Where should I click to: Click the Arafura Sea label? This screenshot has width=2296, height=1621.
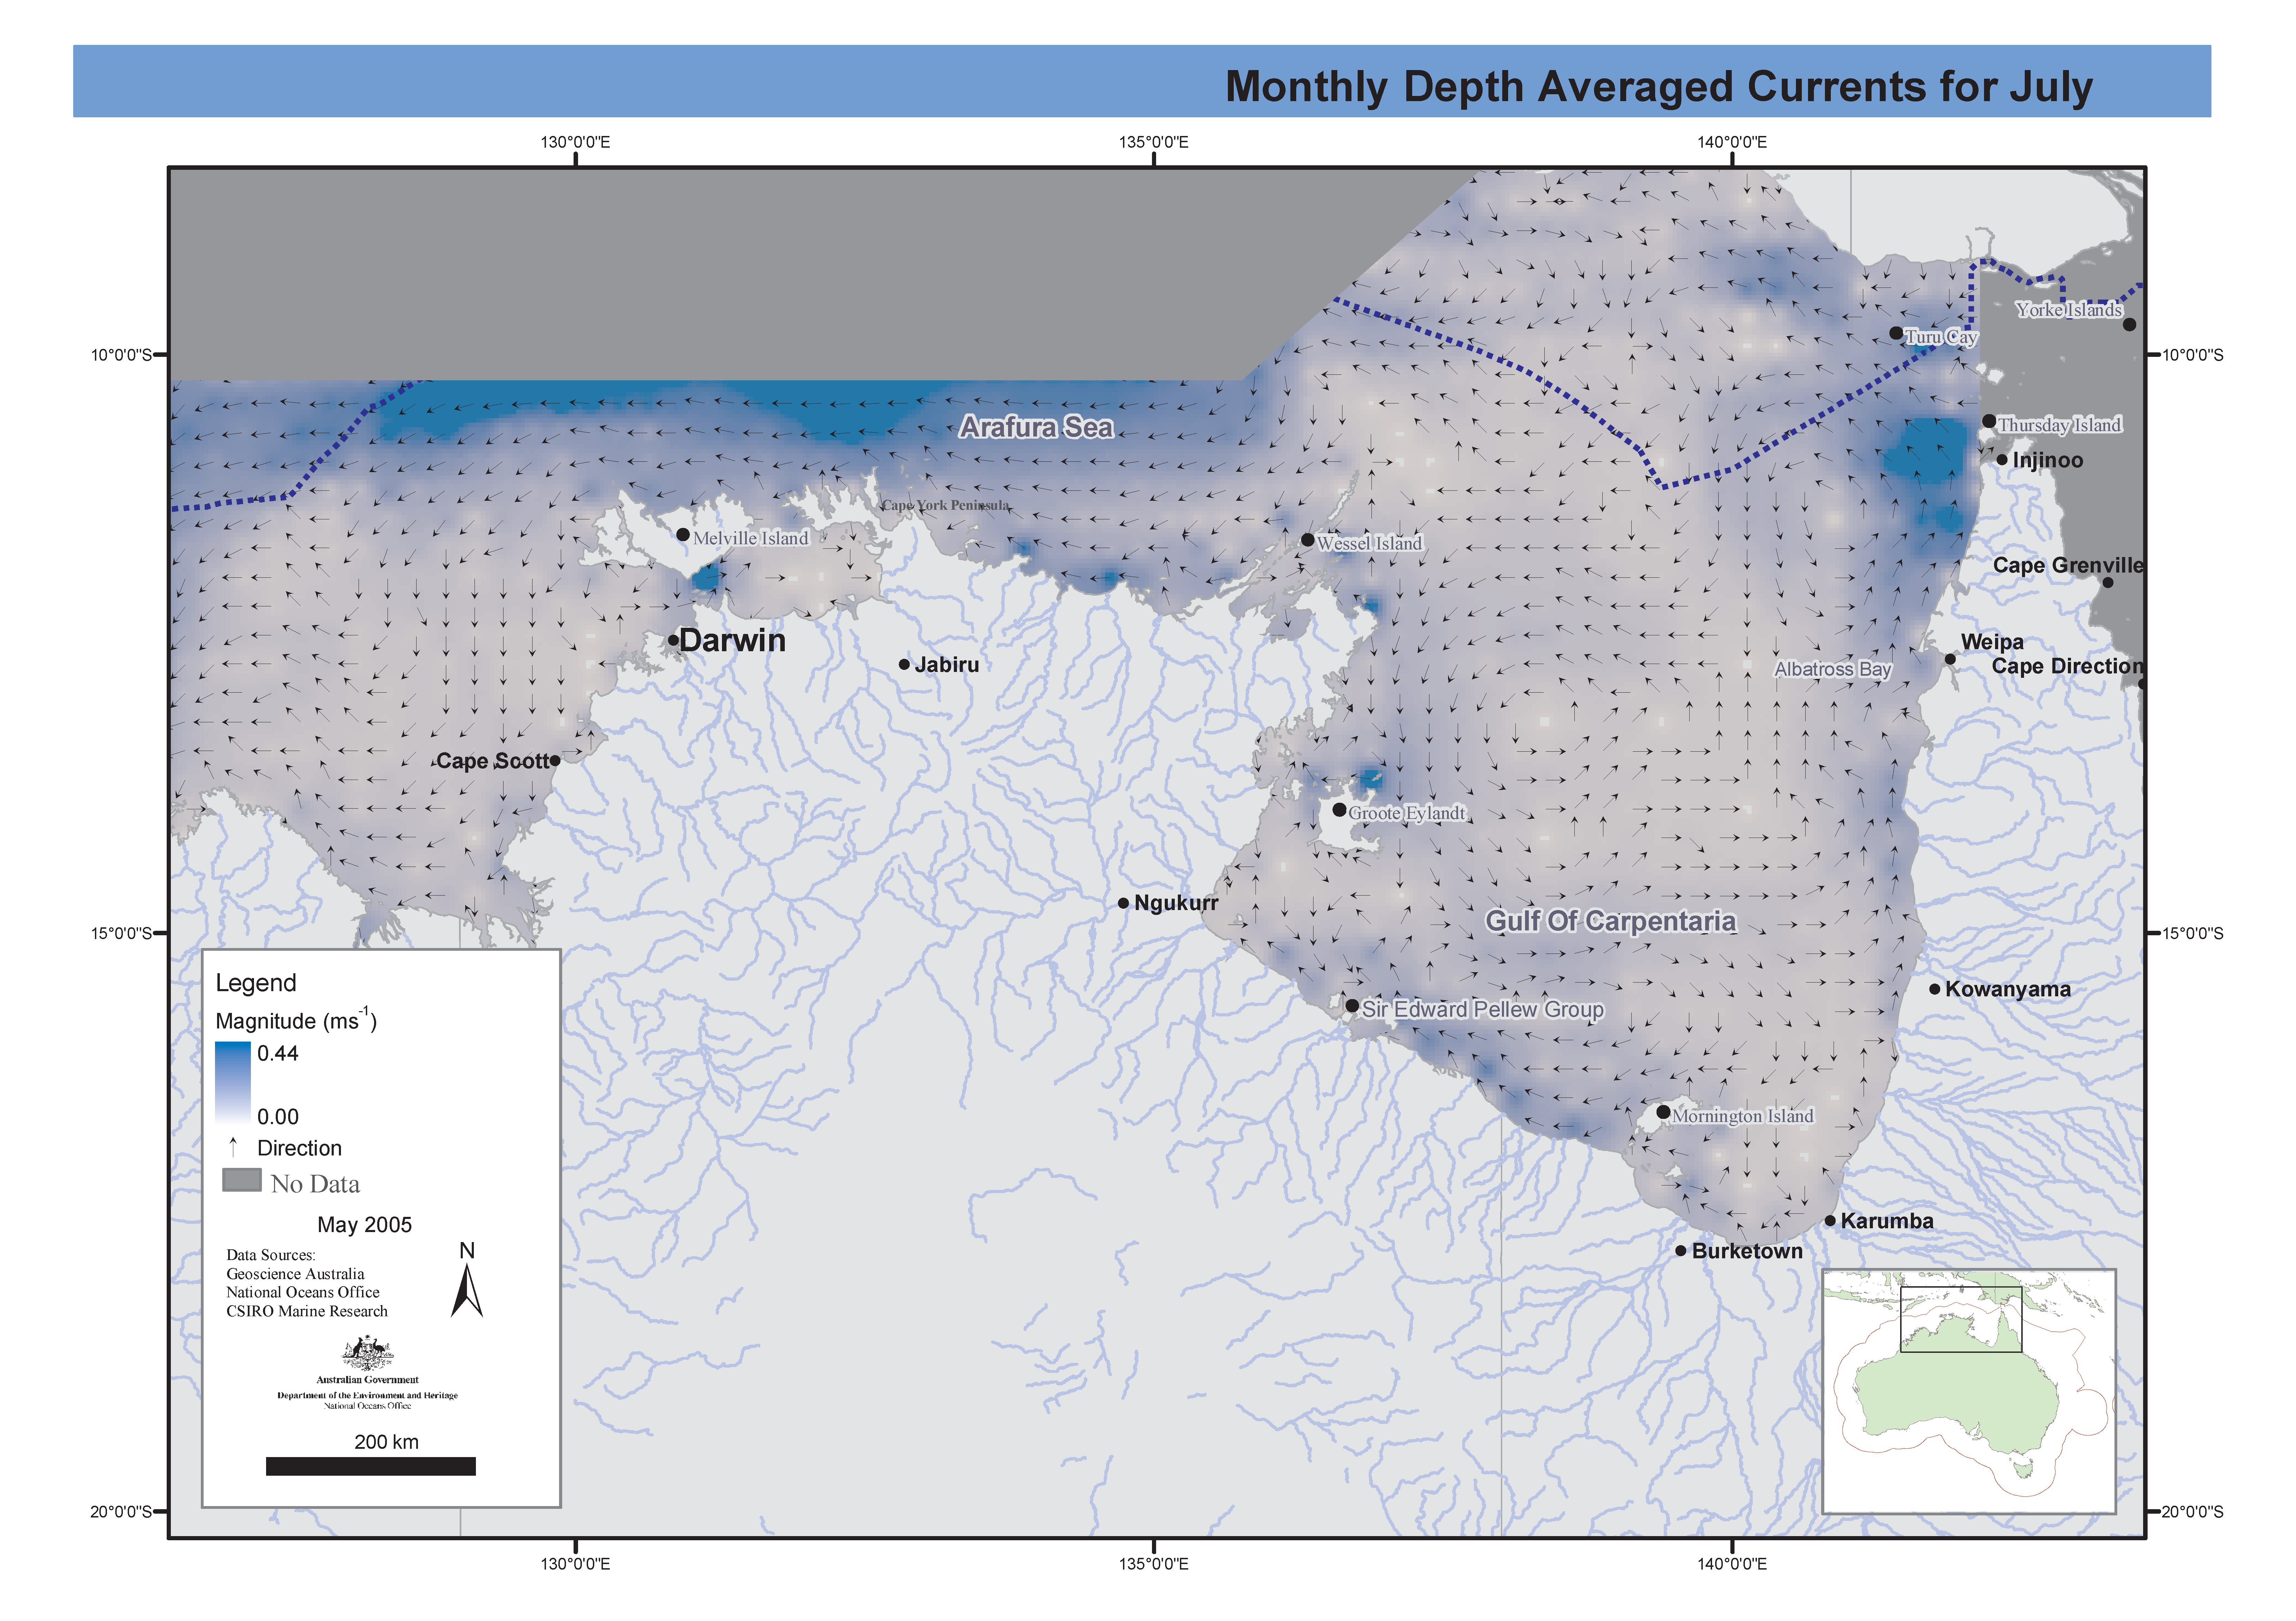(1036, 428)
